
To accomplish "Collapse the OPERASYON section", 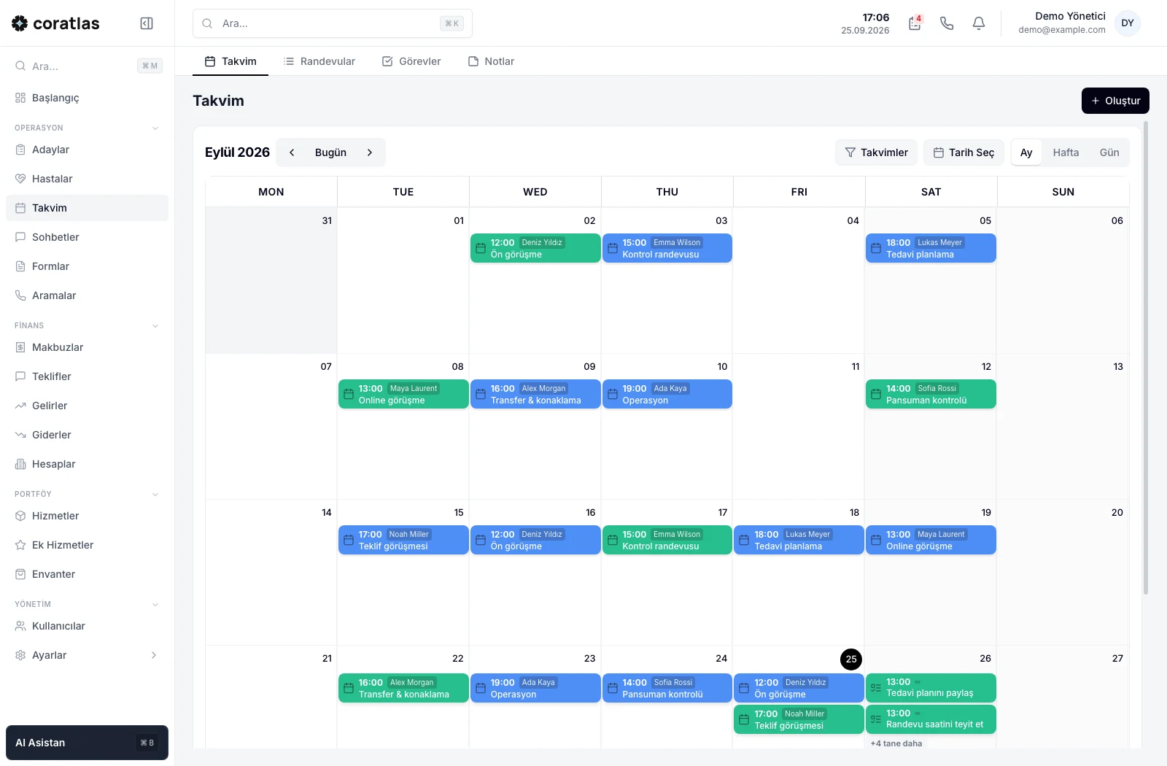I will click(155, 128).
